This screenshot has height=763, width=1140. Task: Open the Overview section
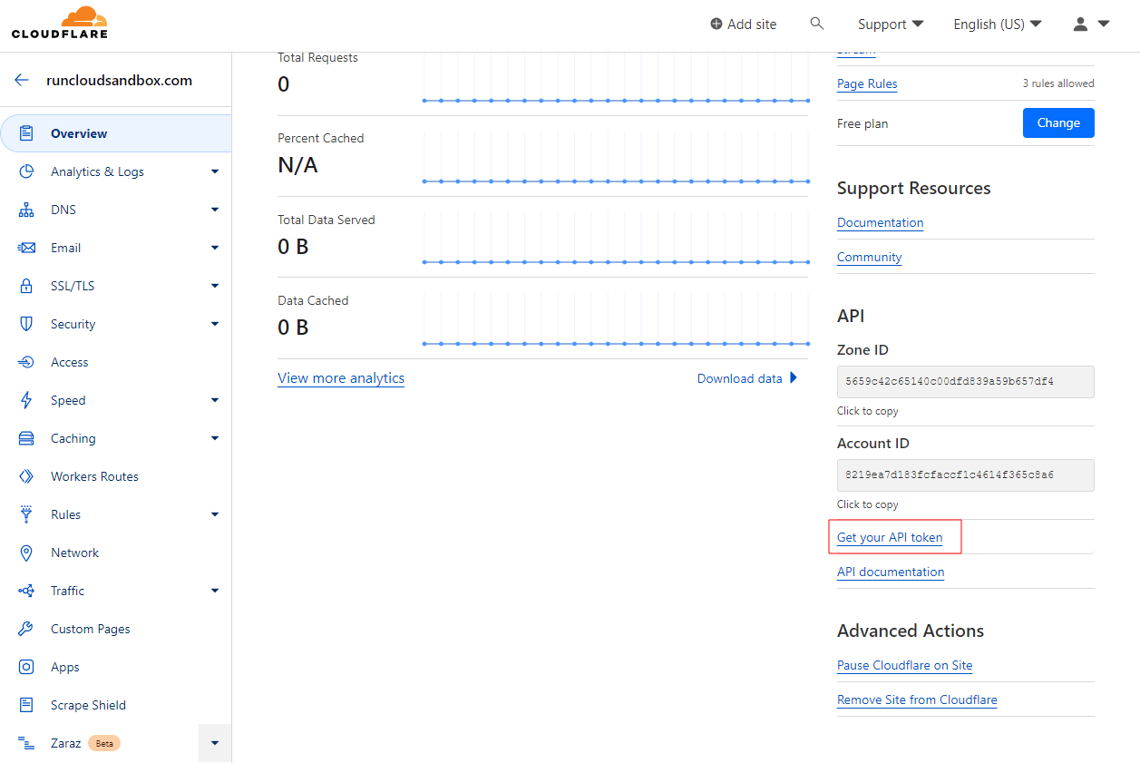click(x=116, y=133)
